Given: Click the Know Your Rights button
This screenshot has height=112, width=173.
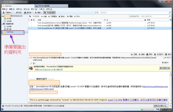Looking at the screenshot, I should (x=161, y=106).
